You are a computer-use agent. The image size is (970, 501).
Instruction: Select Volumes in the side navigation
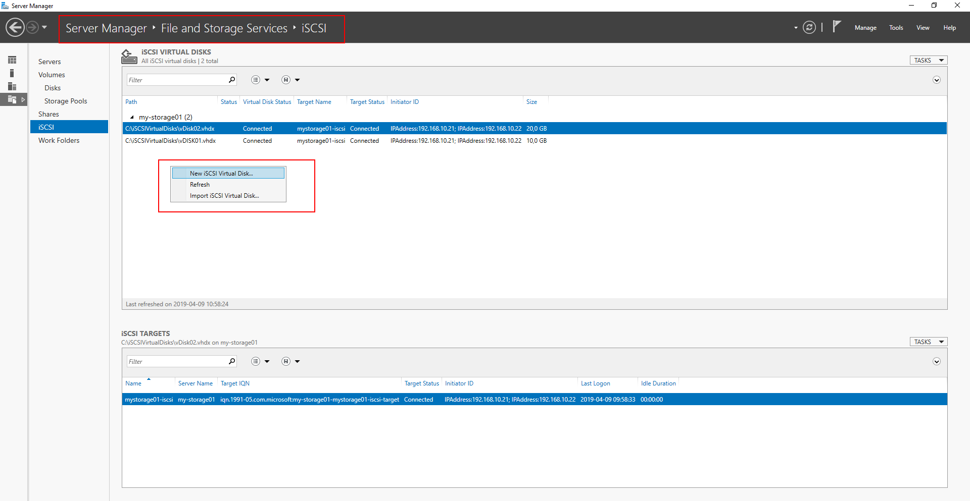pyautogui.click(x=52, y=75)
